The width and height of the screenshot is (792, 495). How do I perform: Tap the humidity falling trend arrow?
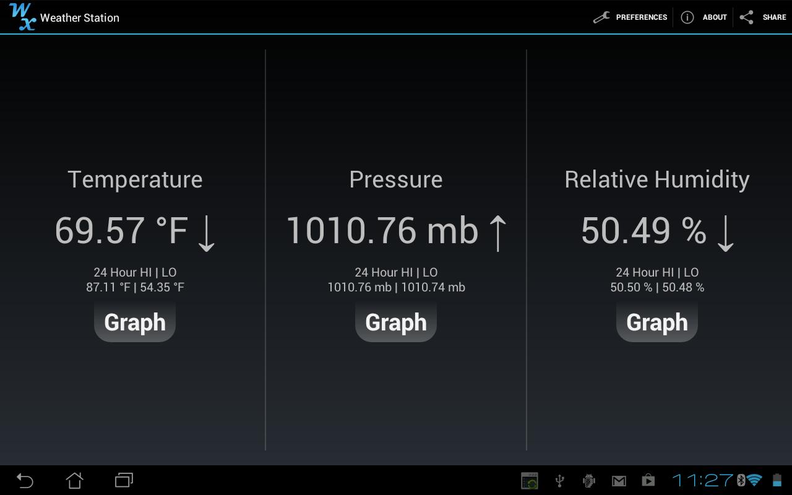(x=725, y=233)
